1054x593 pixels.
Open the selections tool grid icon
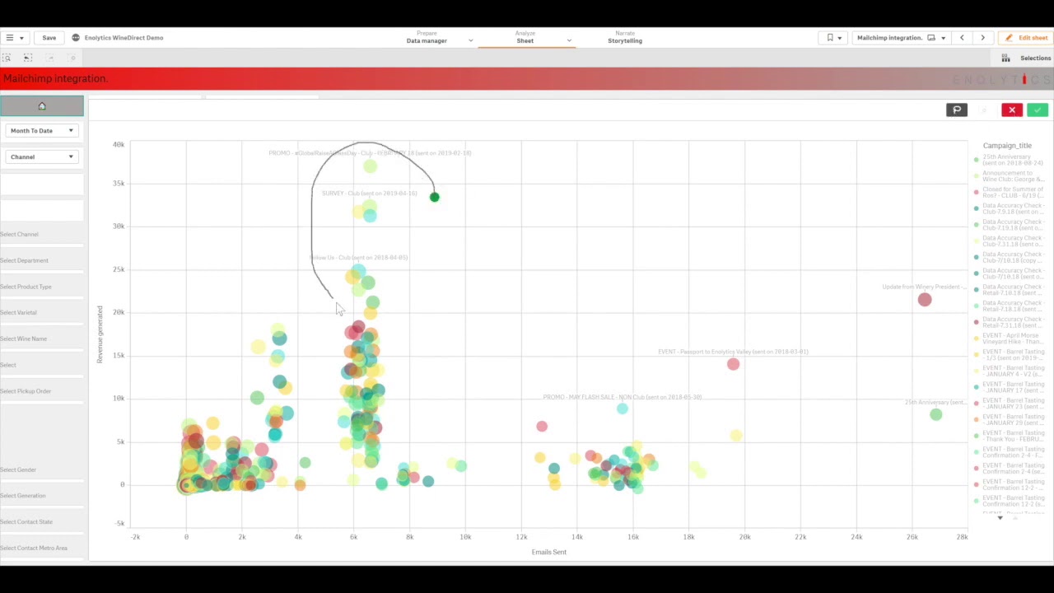pos(1005,58)
